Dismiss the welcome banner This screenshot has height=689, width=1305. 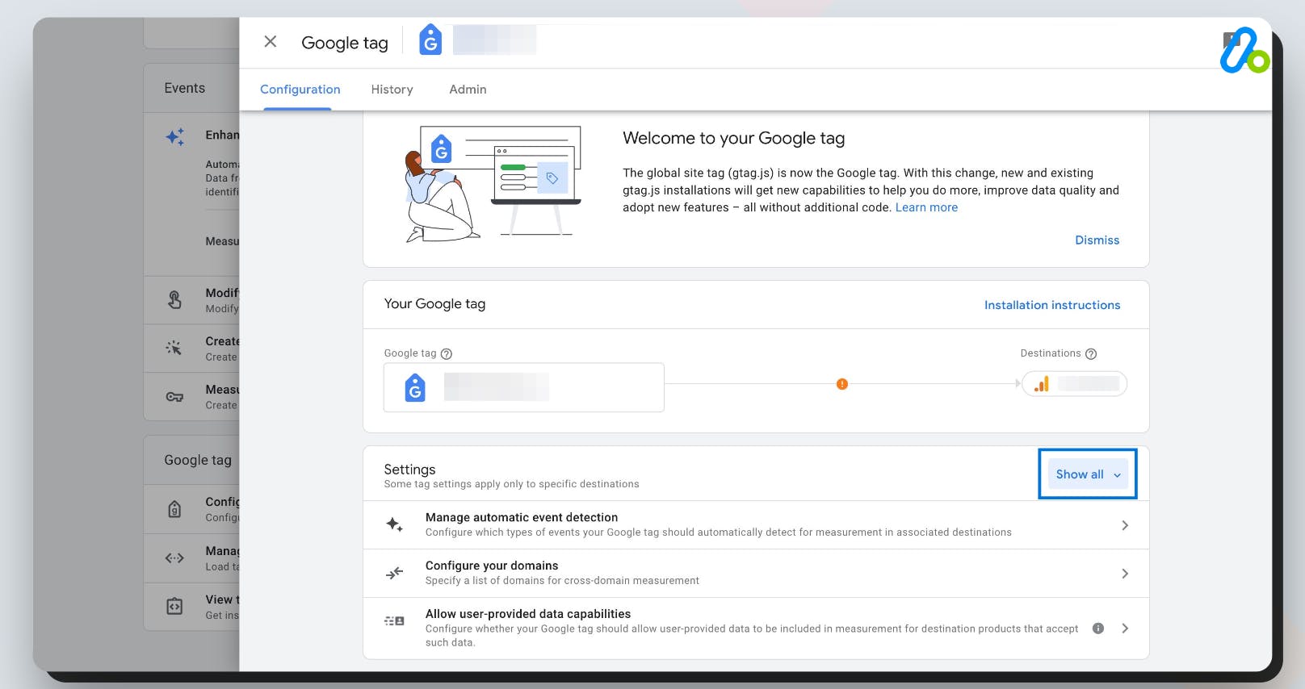coord(1097,240)
